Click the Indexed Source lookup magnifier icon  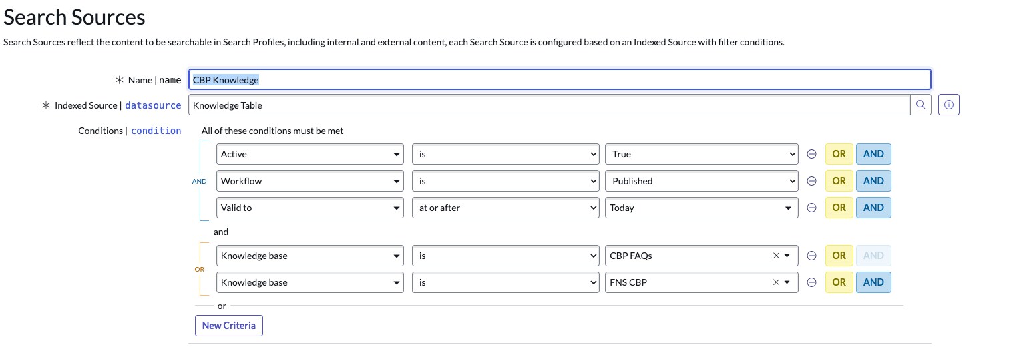point(921,105)
